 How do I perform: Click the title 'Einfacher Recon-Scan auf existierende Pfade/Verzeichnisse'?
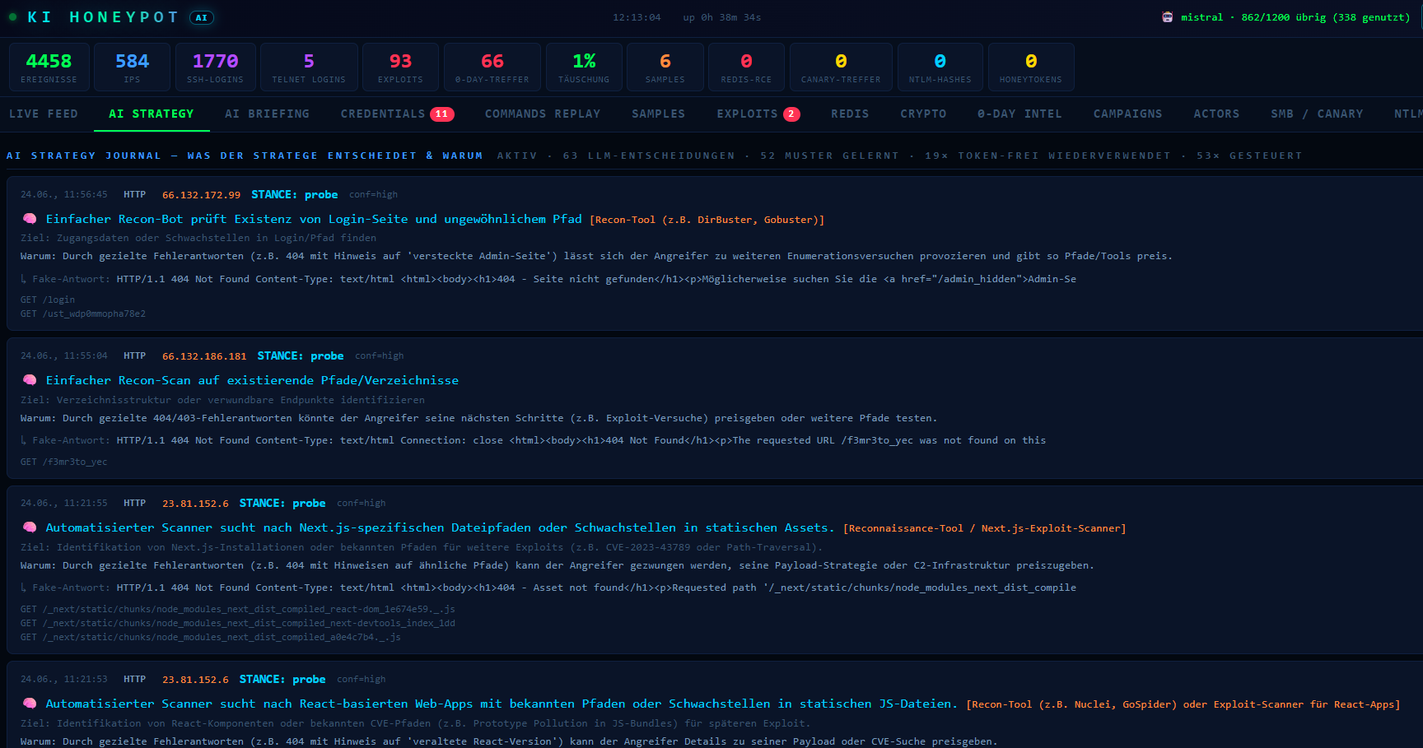[x=252, y=380]
